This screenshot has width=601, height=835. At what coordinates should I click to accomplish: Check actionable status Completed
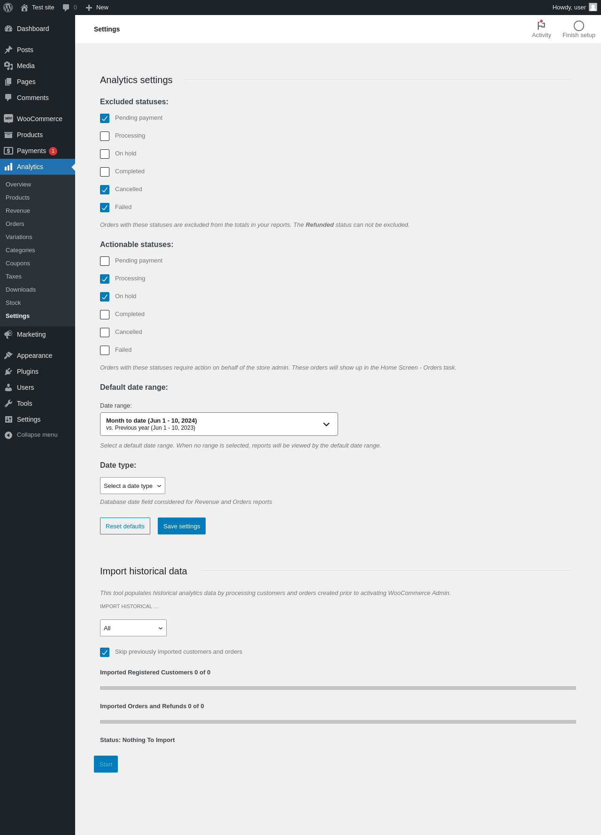click(x=105, y=315)
